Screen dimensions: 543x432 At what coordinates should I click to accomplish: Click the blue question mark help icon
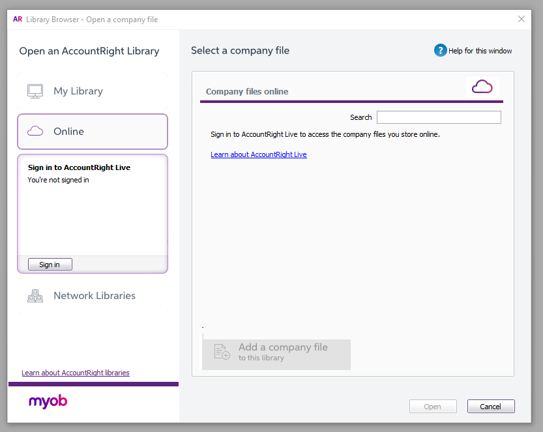pos(440,51)
